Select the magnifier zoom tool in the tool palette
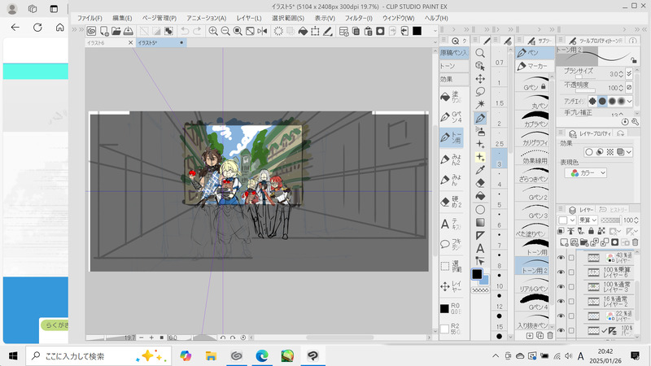The width and height of the screenshot is (651, 366). click(x=480, y=53)
